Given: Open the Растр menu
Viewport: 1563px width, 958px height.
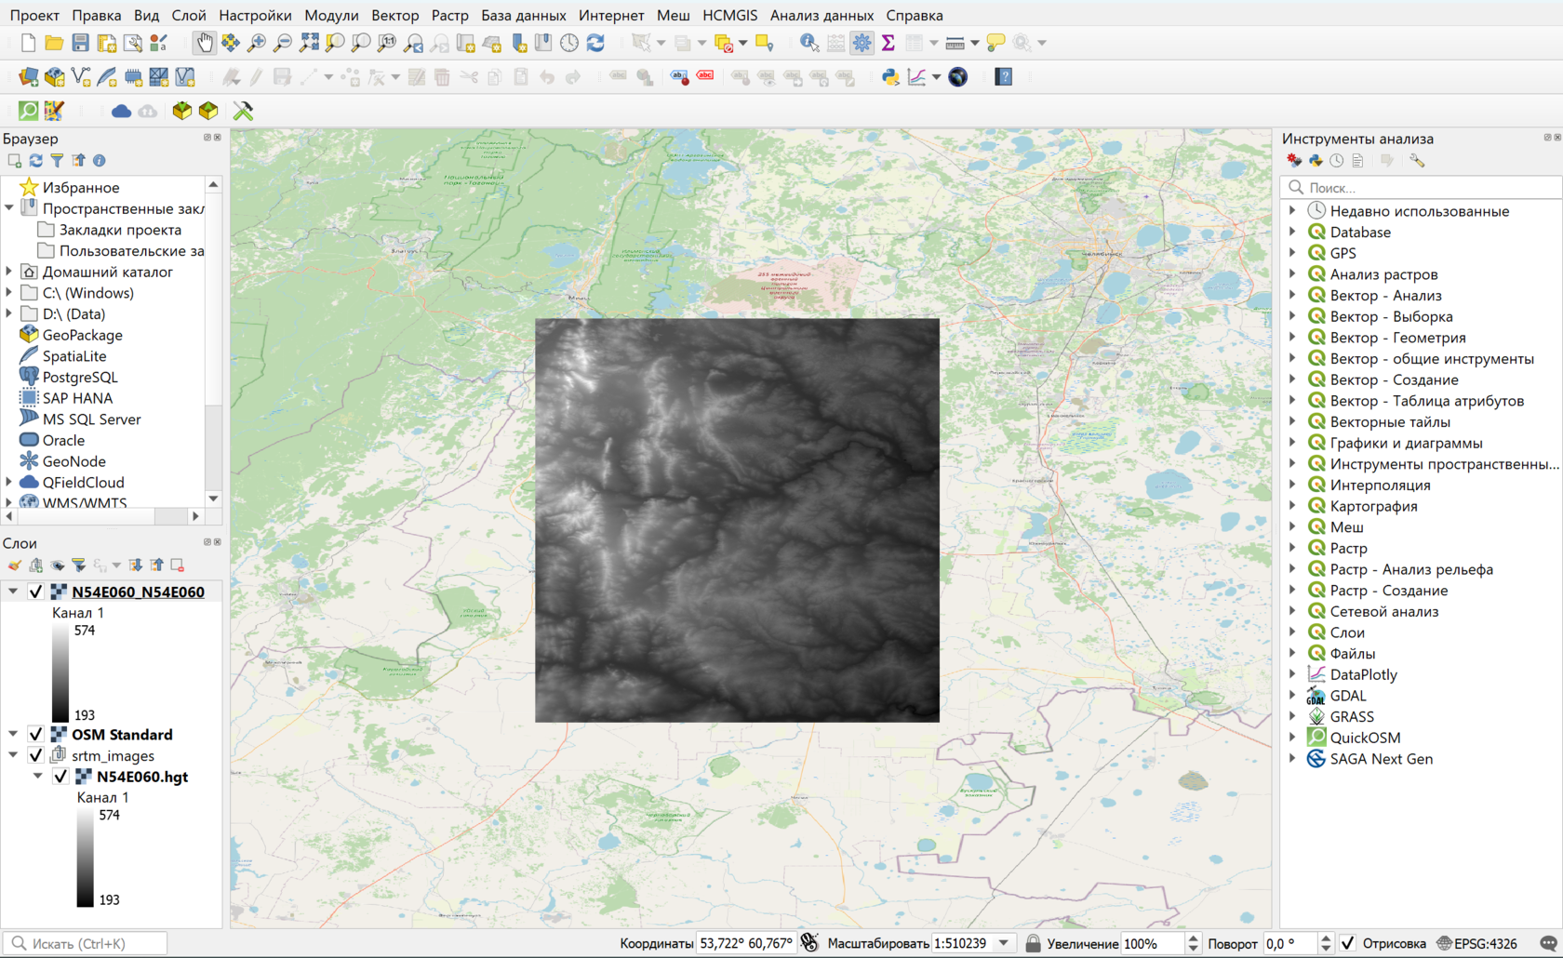Looking at the screenshot, I should (450, 15).
